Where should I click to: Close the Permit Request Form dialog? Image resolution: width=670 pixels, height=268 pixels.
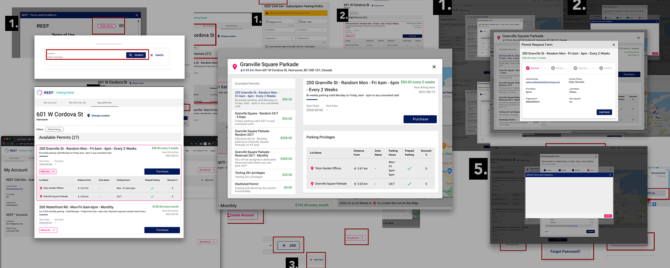point(614,45)
